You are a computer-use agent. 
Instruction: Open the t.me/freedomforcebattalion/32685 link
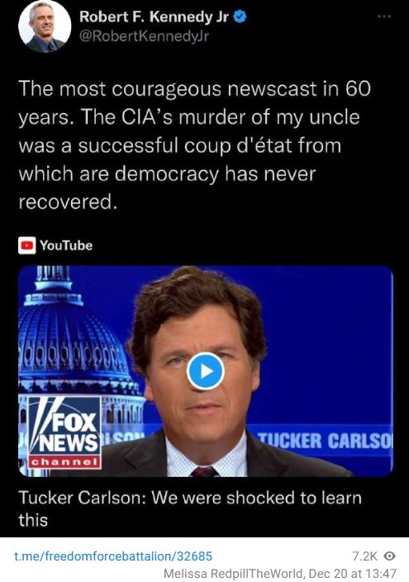point(113,556)
